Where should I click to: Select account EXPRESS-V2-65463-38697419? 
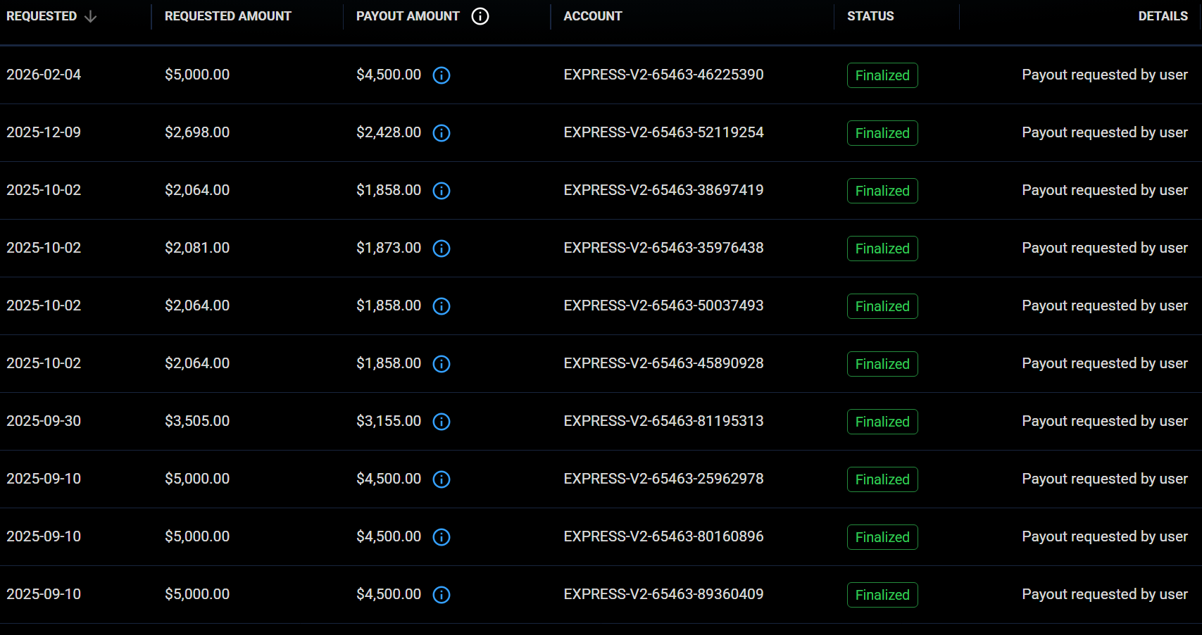[x=663, y=190]
